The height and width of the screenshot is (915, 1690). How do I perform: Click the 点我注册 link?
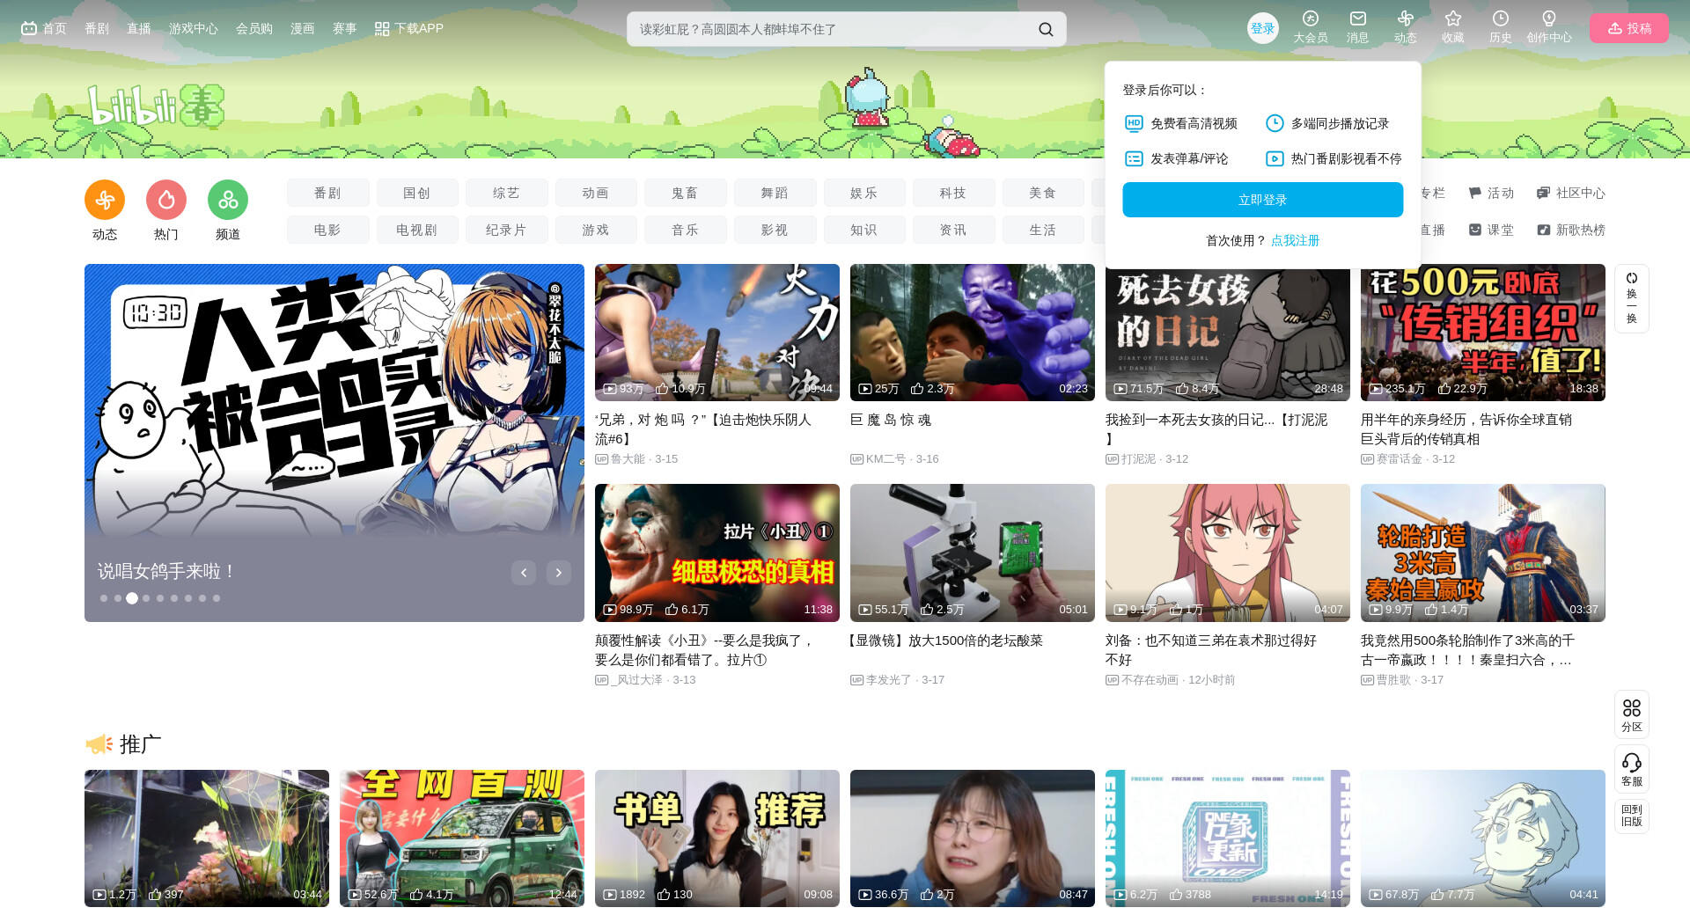point(1296,240)
